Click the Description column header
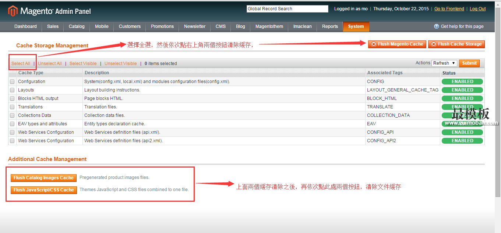 click(x=97, y=73)
